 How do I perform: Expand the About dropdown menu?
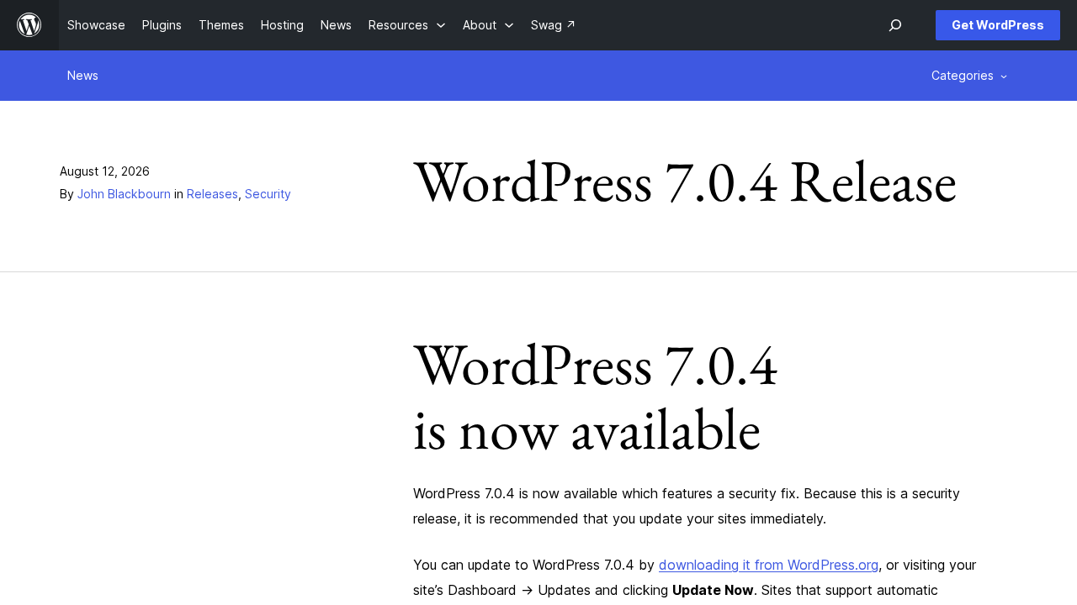(488, 25)
